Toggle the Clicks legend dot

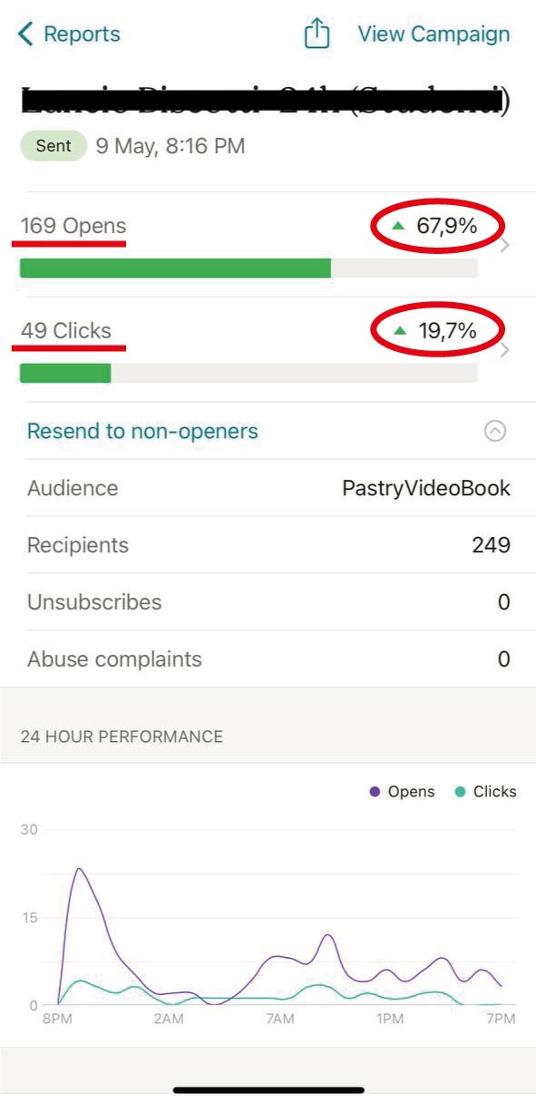pyautogui.click(x=460, y=792)
